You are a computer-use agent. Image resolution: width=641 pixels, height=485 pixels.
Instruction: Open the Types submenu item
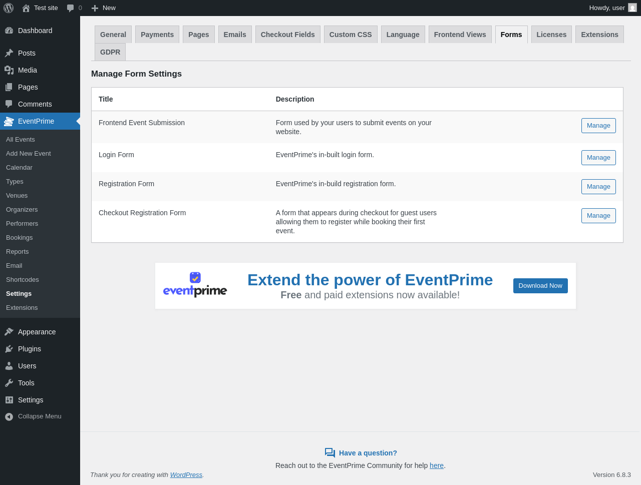[40, 182]
